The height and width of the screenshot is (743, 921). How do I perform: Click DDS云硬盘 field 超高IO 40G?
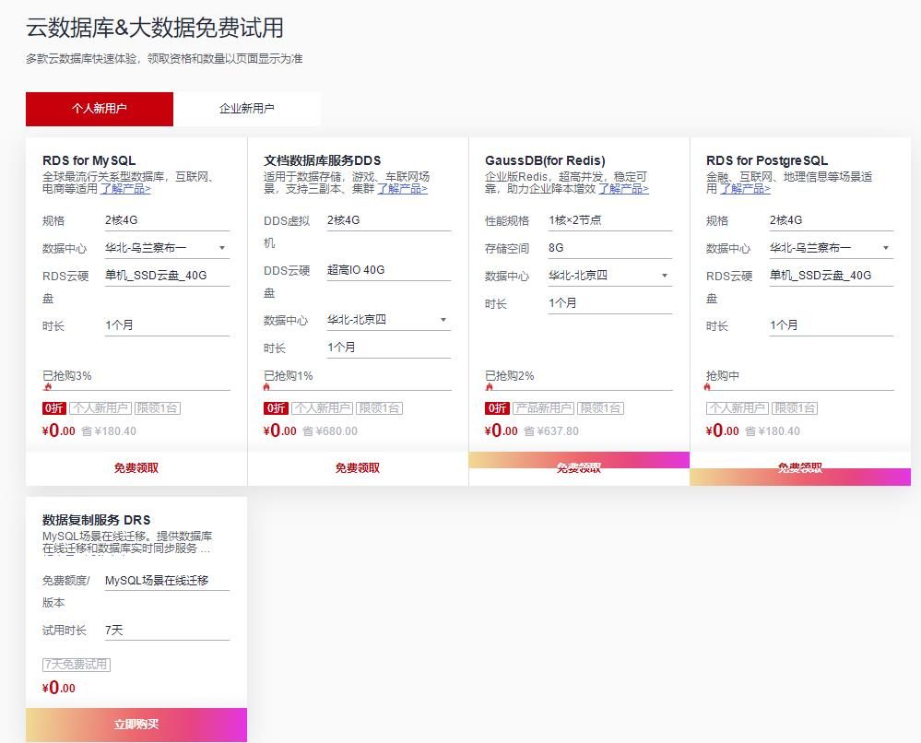(389, 271)
